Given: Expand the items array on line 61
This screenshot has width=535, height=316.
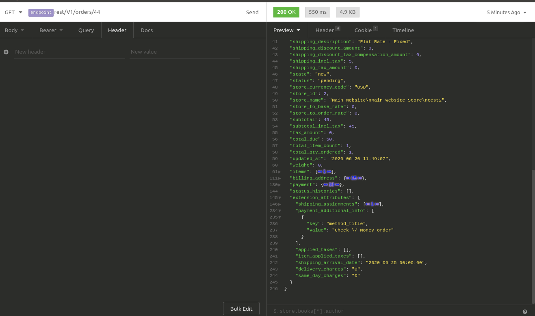Looking at the screenshot, I should (x=279, y=172).
